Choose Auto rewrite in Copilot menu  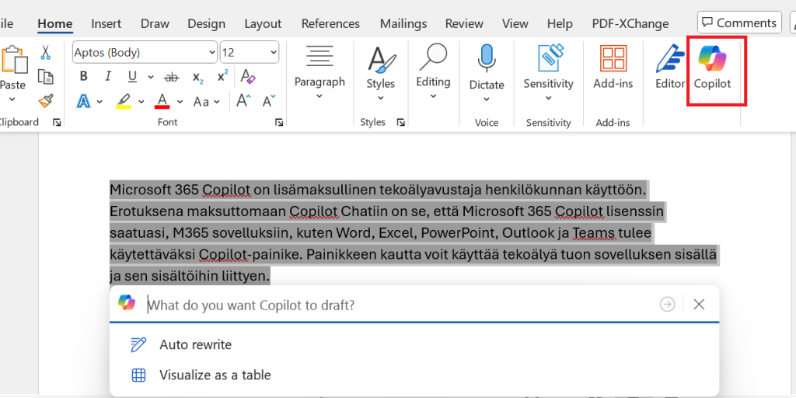coord(195,344)
